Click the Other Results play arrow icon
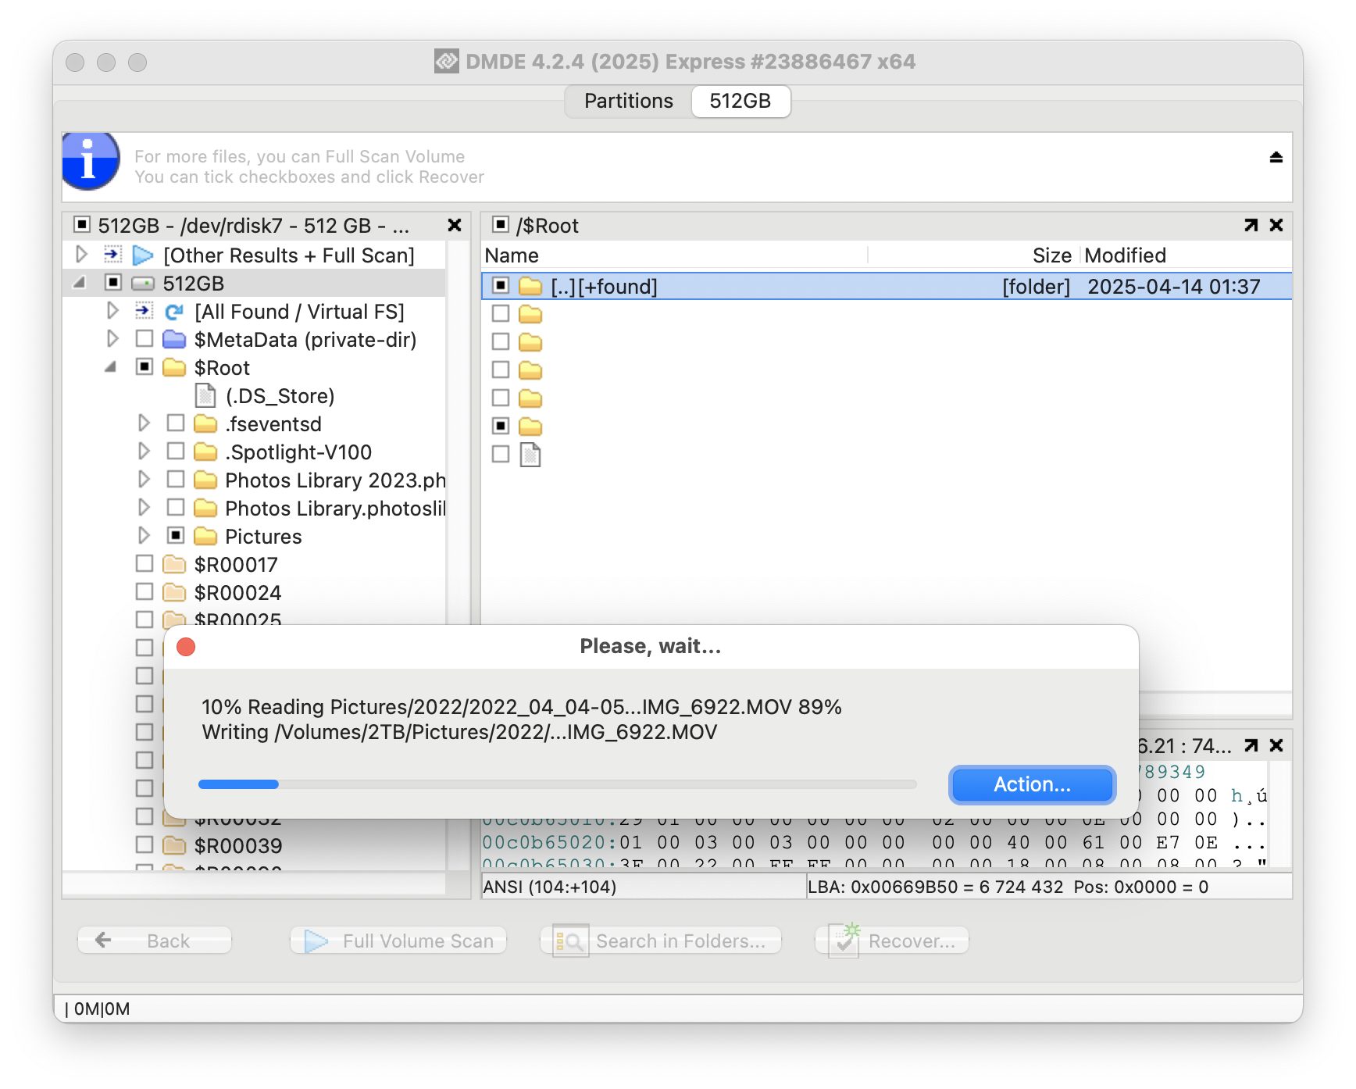1356x1089 pixels. (x=143, y=255)
